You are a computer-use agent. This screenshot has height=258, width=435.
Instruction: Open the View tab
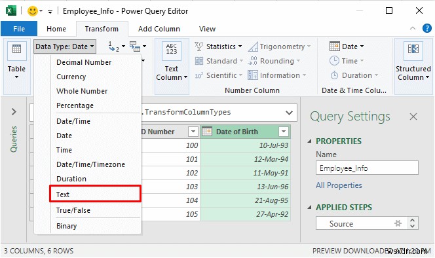[207, 29]
